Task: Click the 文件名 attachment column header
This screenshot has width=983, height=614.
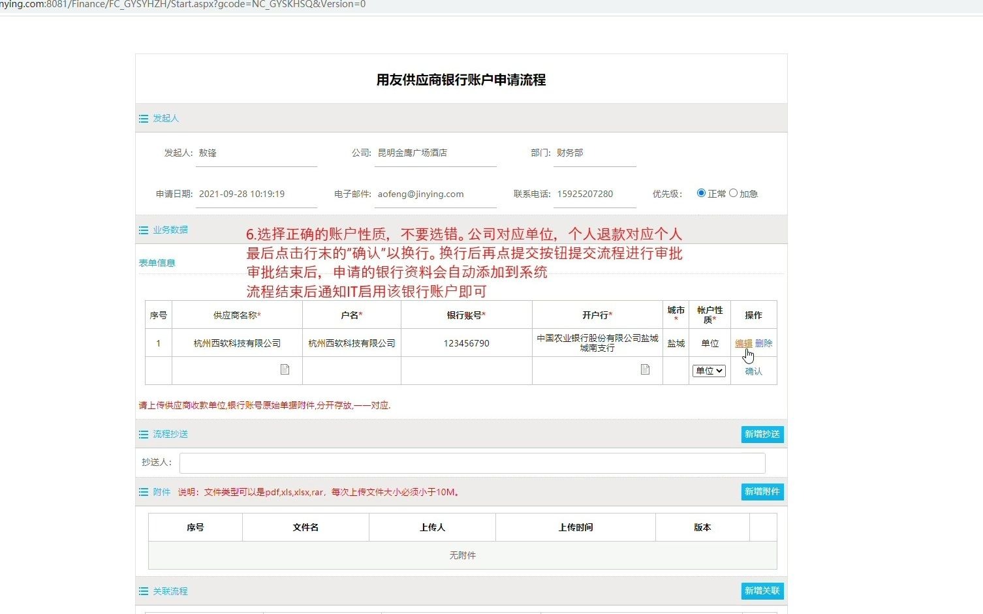Action: 305,527
